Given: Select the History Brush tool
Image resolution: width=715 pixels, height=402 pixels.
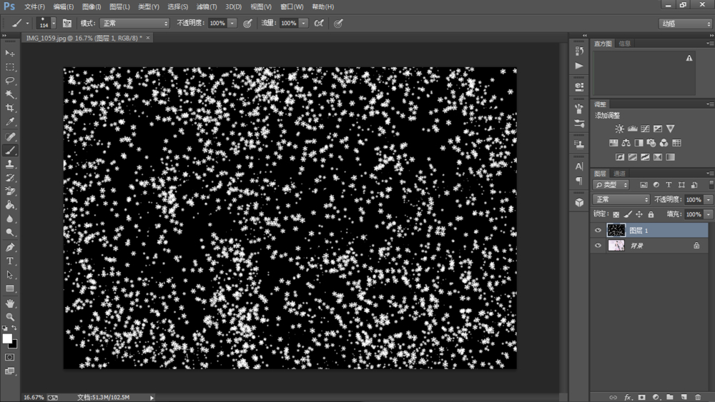Looking at the screenshot, I should [9, 178].
